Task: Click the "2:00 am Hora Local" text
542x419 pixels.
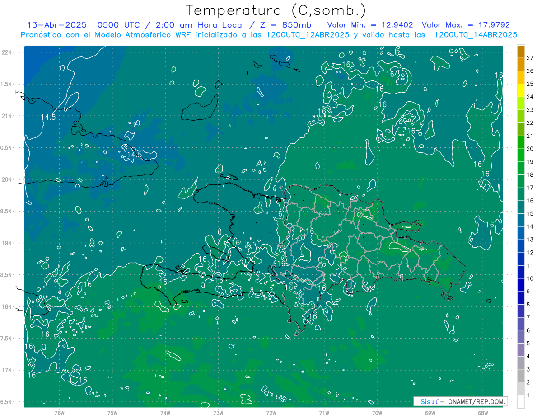Action: coord(201,25)
